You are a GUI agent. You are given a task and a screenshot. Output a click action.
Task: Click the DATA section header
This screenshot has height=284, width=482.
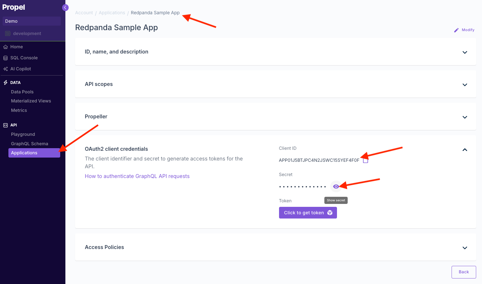(x=16, y=83)
